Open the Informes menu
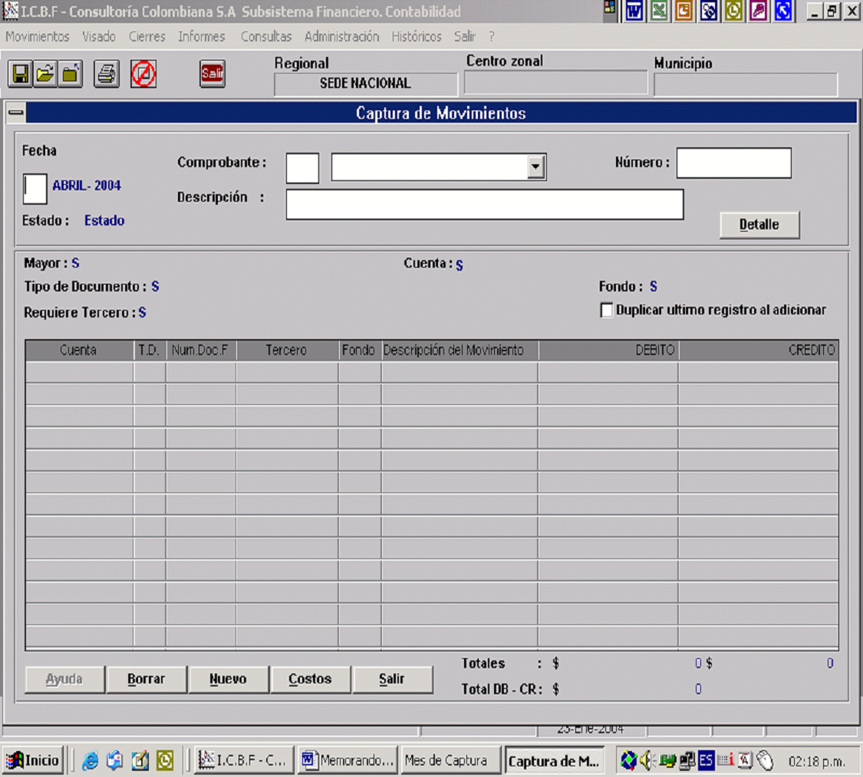863x777 pixels. pyautogui.click(x=202, y=37)
